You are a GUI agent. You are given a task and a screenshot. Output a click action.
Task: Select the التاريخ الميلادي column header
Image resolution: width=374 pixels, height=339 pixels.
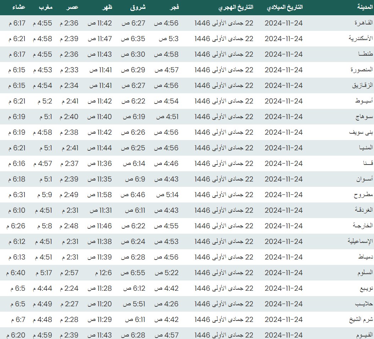285,7
